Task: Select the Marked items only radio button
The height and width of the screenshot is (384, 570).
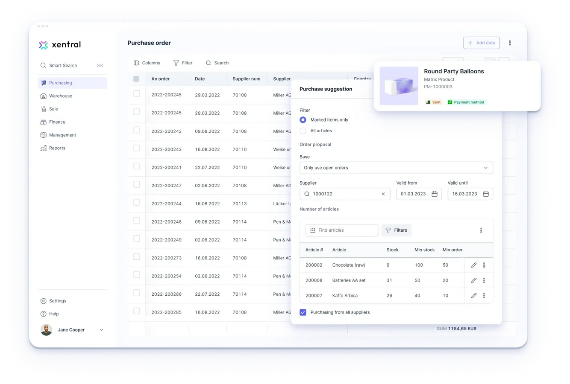Action: (303, 120)
